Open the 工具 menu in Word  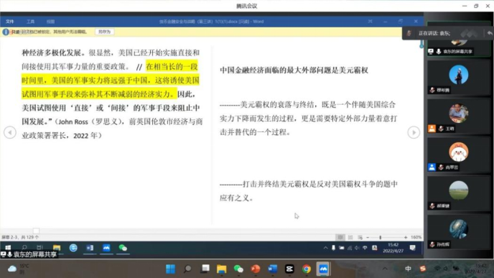click(31, 22)
